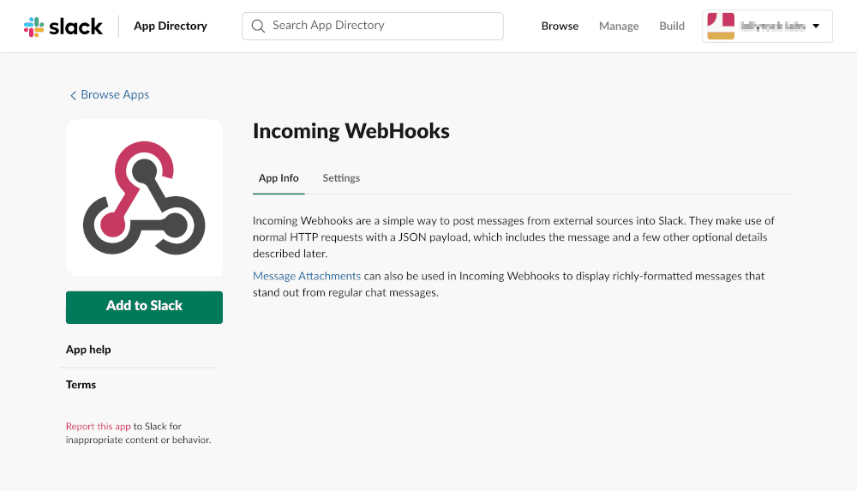
Task: Select the App Info tab
Action: pyautogui.click(x=279, y=178)
